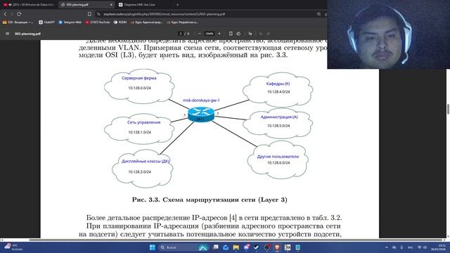450x253 pixels.
Task: Open Brave browser from the taskbar
Action: [x=277, y=247]
